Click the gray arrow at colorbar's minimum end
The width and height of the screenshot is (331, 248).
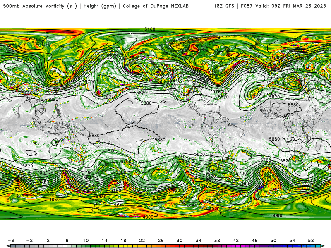pos(8,246)
